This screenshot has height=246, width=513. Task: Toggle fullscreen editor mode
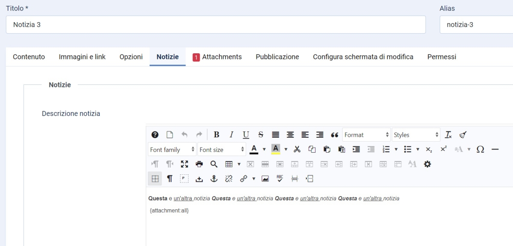click(x=184, y=164)
